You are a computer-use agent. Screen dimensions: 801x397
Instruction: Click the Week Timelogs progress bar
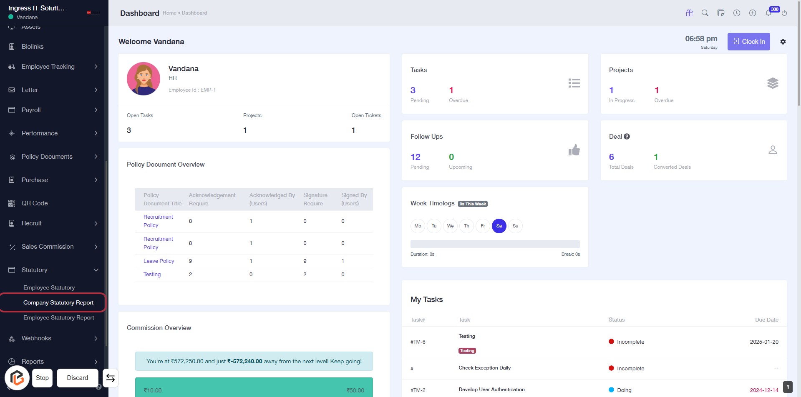(x=495, y=244)
